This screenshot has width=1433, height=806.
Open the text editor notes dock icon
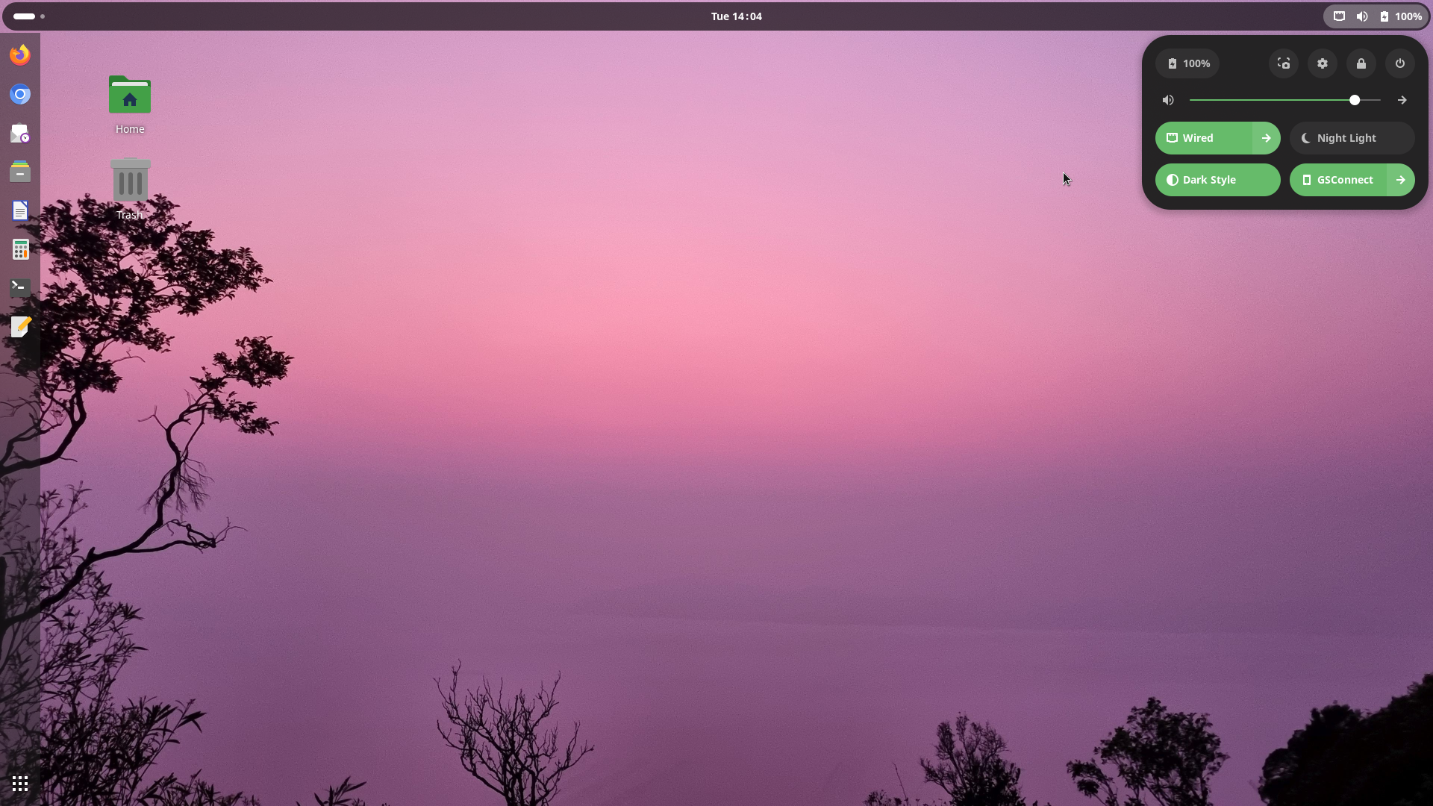[x=20, y=327]
